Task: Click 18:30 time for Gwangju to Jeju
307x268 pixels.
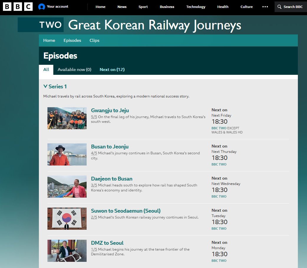Action: 219,122
